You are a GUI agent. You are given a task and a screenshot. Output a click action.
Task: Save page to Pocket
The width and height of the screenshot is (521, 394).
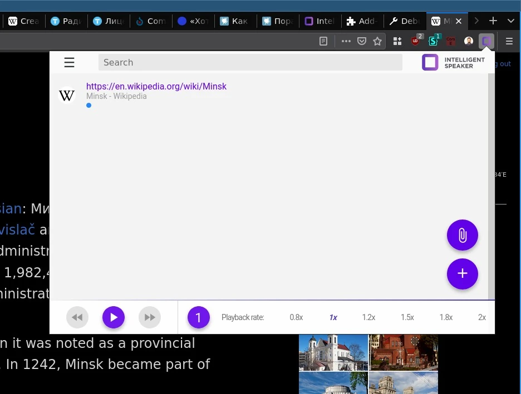point(362,41)
